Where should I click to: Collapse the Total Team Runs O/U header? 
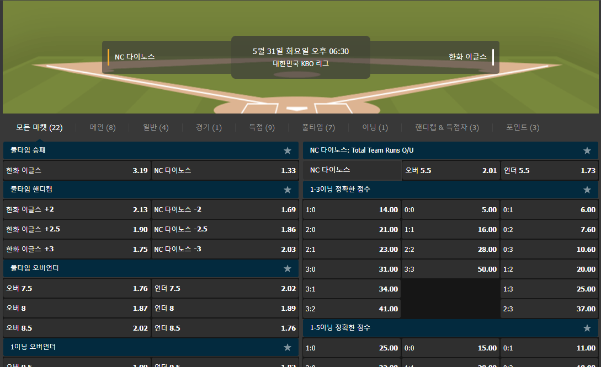(x=450, y=150)
